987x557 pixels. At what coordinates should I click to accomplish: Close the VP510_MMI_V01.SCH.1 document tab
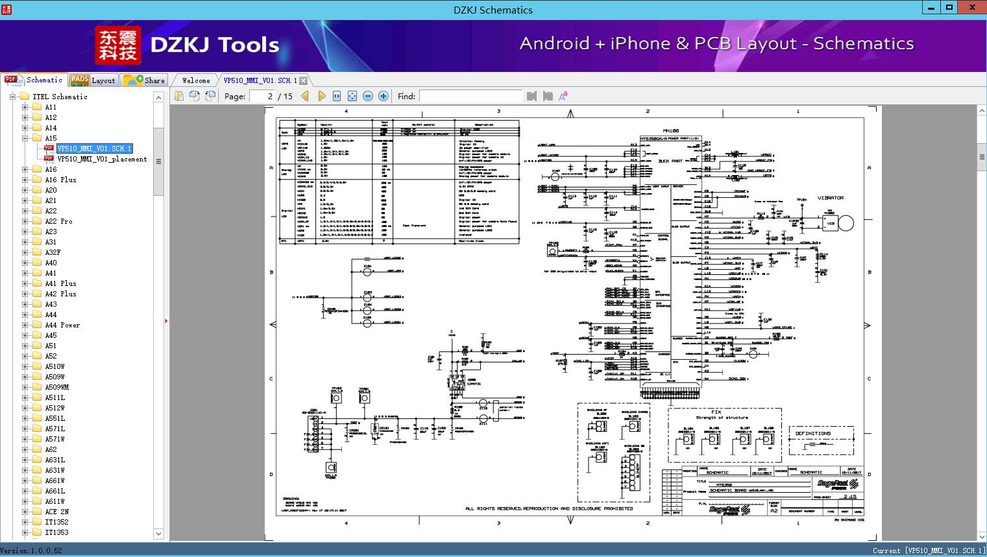[x=303, y=80]
